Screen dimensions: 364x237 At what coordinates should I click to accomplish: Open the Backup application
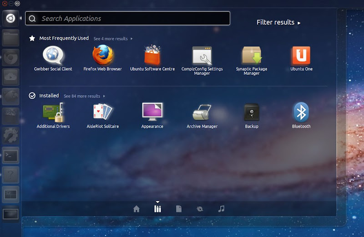(x=251, y=113)
